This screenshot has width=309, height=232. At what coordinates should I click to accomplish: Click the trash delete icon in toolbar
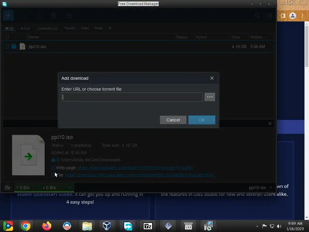pos(53,15)
